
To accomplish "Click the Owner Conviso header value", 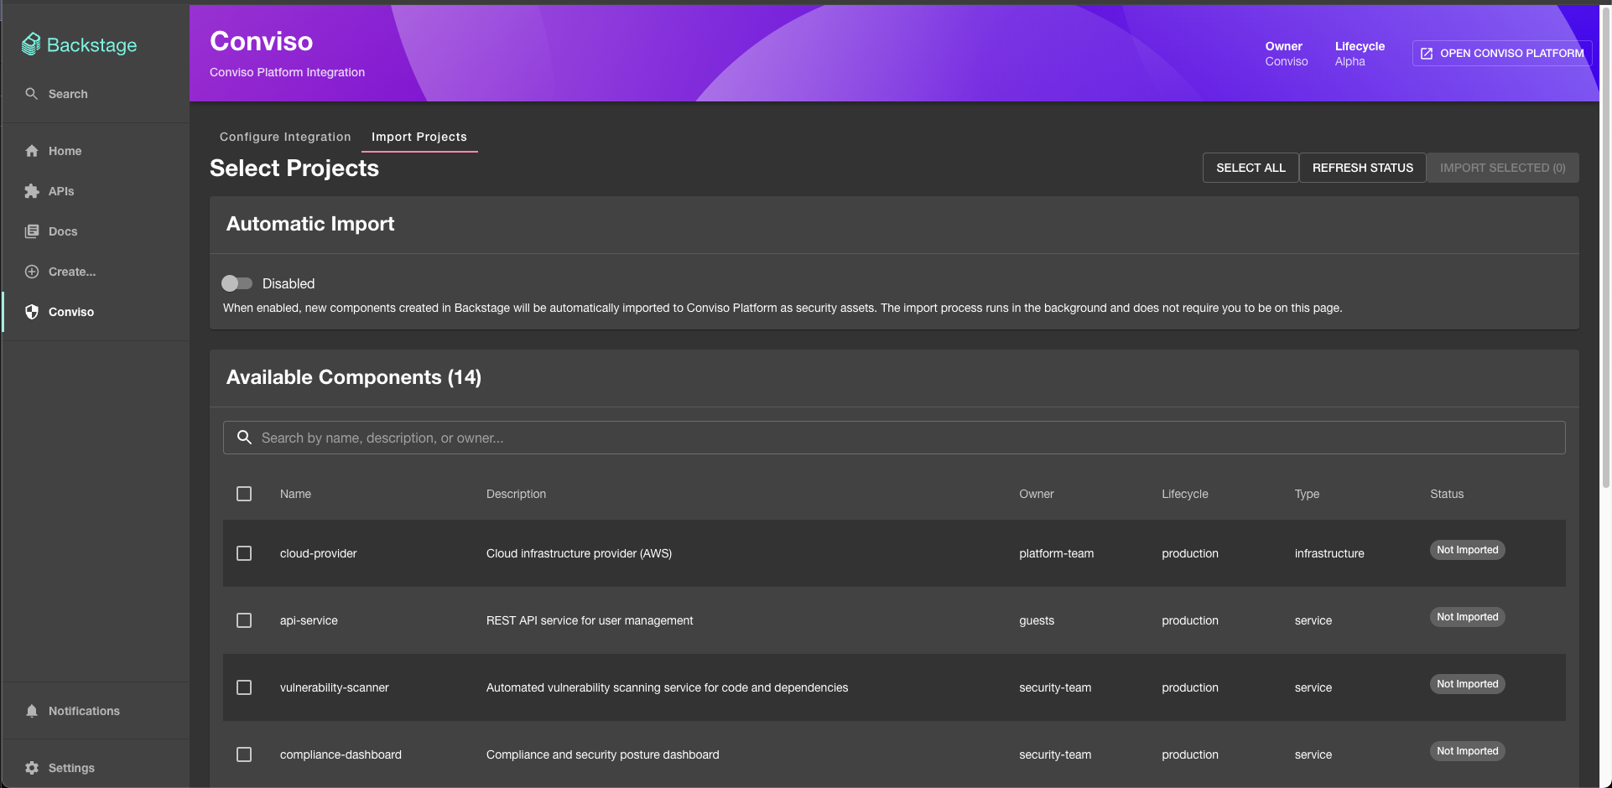I will click(x=1287, y=61).
